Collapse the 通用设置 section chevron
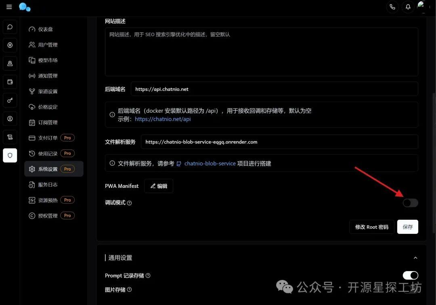The height and width of the screenshot is (305, 436). 415,258
